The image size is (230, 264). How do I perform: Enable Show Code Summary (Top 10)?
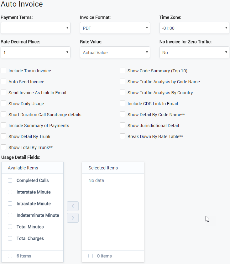click(x=123, y=71)
